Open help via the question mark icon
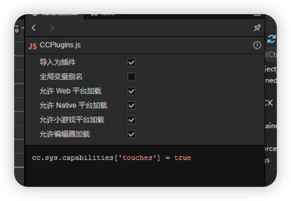 (x=257, y=45)
